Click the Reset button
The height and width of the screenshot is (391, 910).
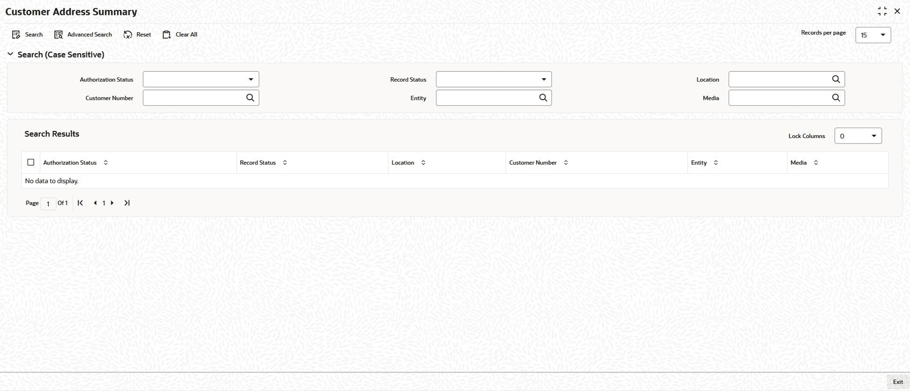point(137,34)
